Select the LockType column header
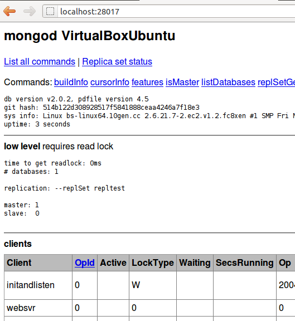295x321 pixels. point(153,263)
